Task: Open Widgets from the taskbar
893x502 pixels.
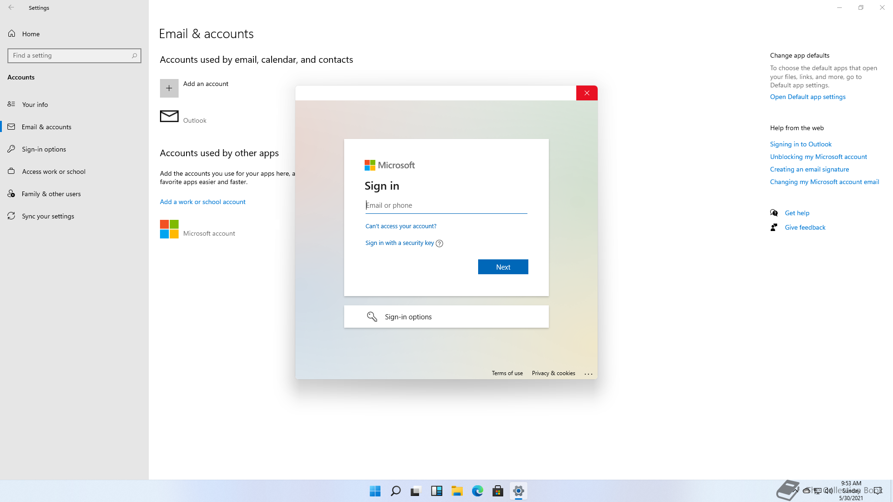Action: click(x=437, y=491)
